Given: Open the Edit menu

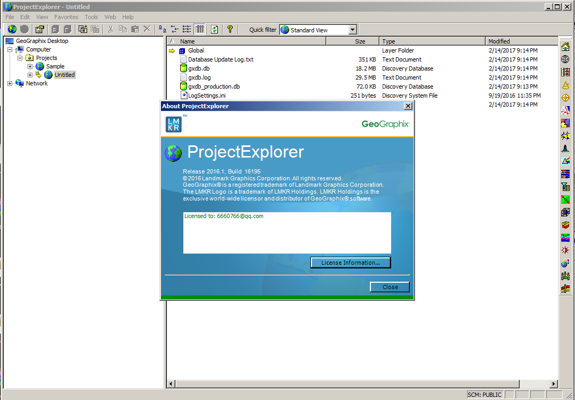Looking at the screenshot, I should click(x=25, y=17).
